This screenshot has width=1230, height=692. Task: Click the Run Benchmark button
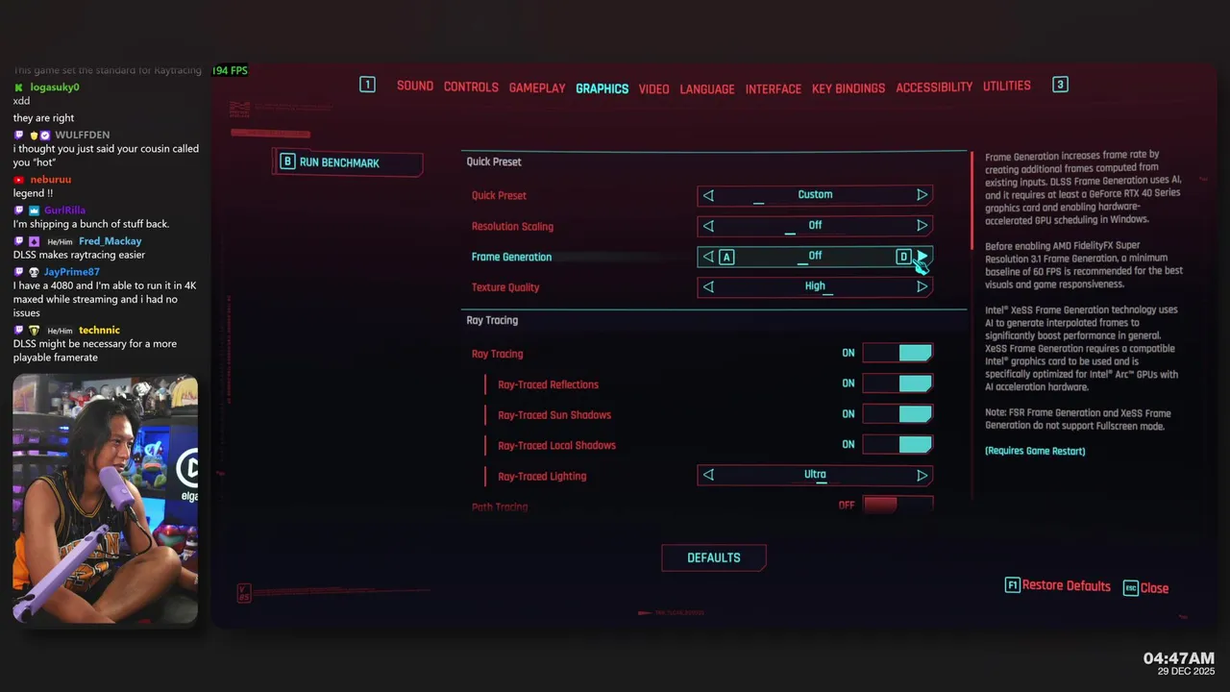coord(348,162)
